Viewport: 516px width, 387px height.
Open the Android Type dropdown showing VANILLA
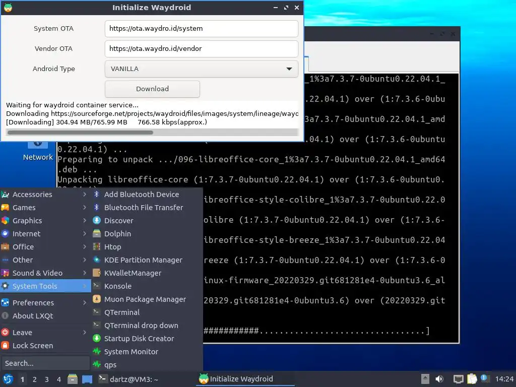(202, 69)
